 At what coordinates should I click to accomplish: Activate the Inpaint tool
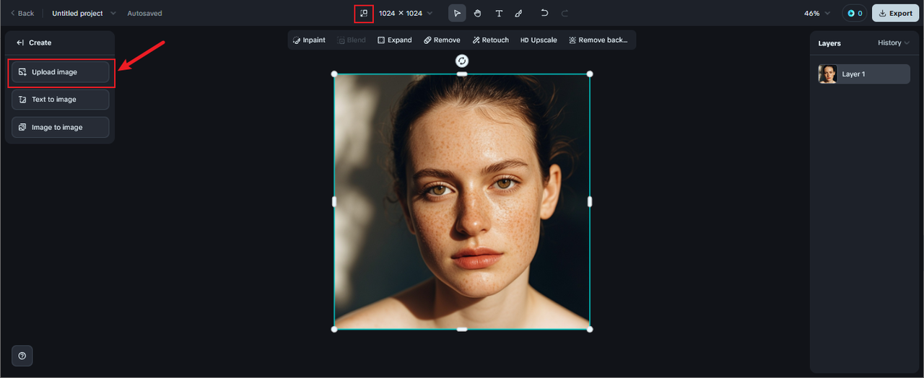point(309,40)
